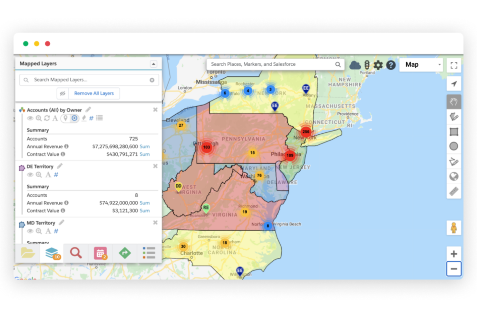Screen dimensions: 477x318
Task: Open the help question mark
Action: click(x=391, y=65)
